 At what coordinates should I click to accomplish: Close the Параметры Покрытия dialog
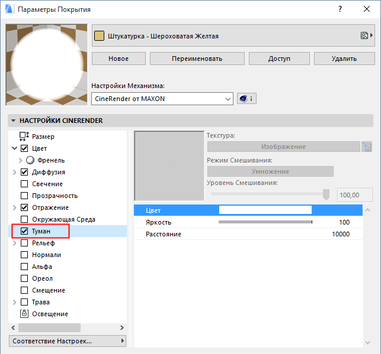(367, 9)
